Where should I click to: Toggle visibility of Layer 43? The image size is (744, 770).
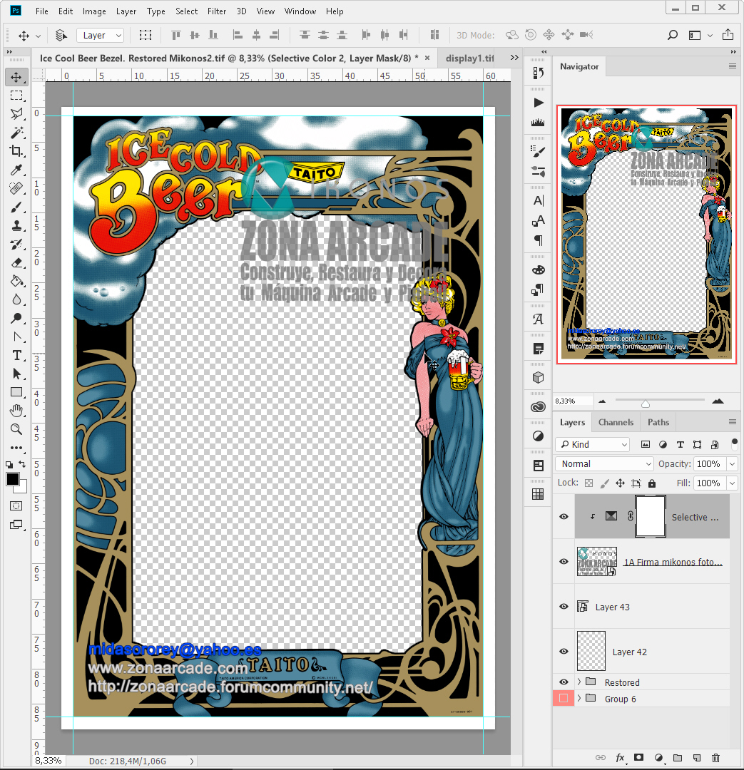564,607
